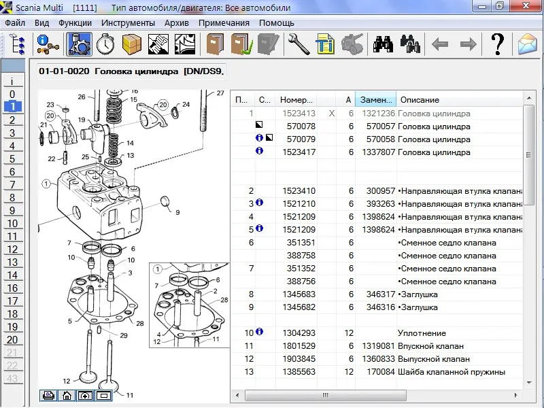Screen dimensions: 544x408
Task: Open the Файл menu
Action: point(15,23)
